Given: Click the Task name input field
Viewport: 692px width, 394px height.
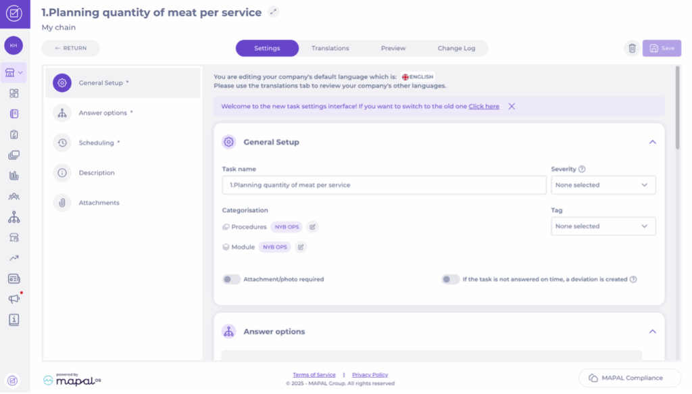Looking at the screenshot, I should pos(383,185).
